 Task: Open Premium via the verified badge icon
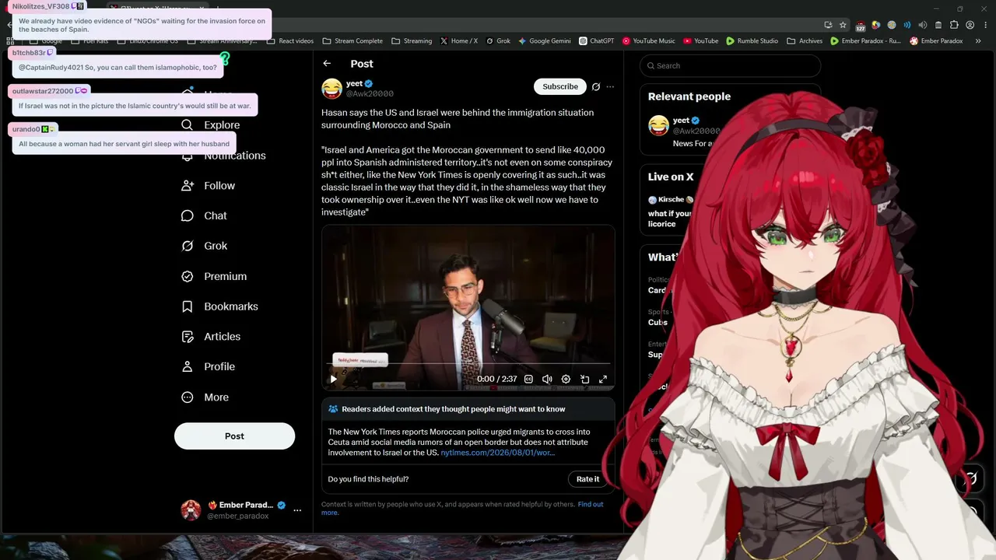pos(187,276)
